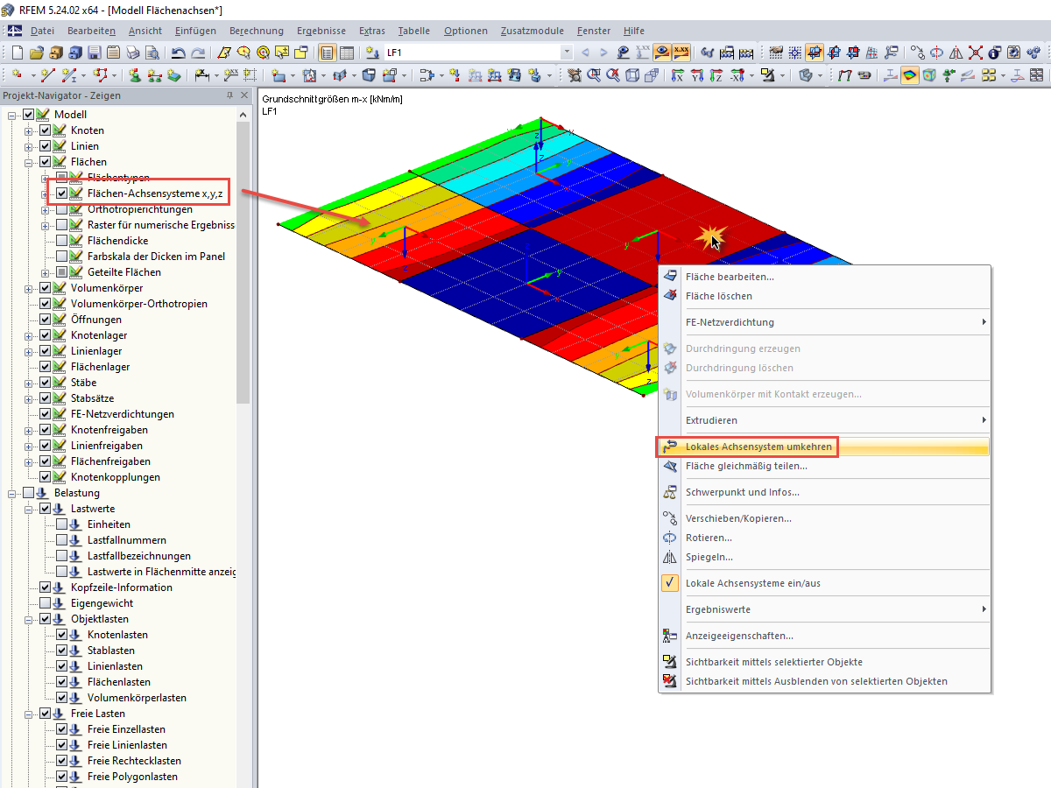This screenshot has width=1051, height=788.
Task: Check the Belastung checkbox
Action: (x=29, y=493)
